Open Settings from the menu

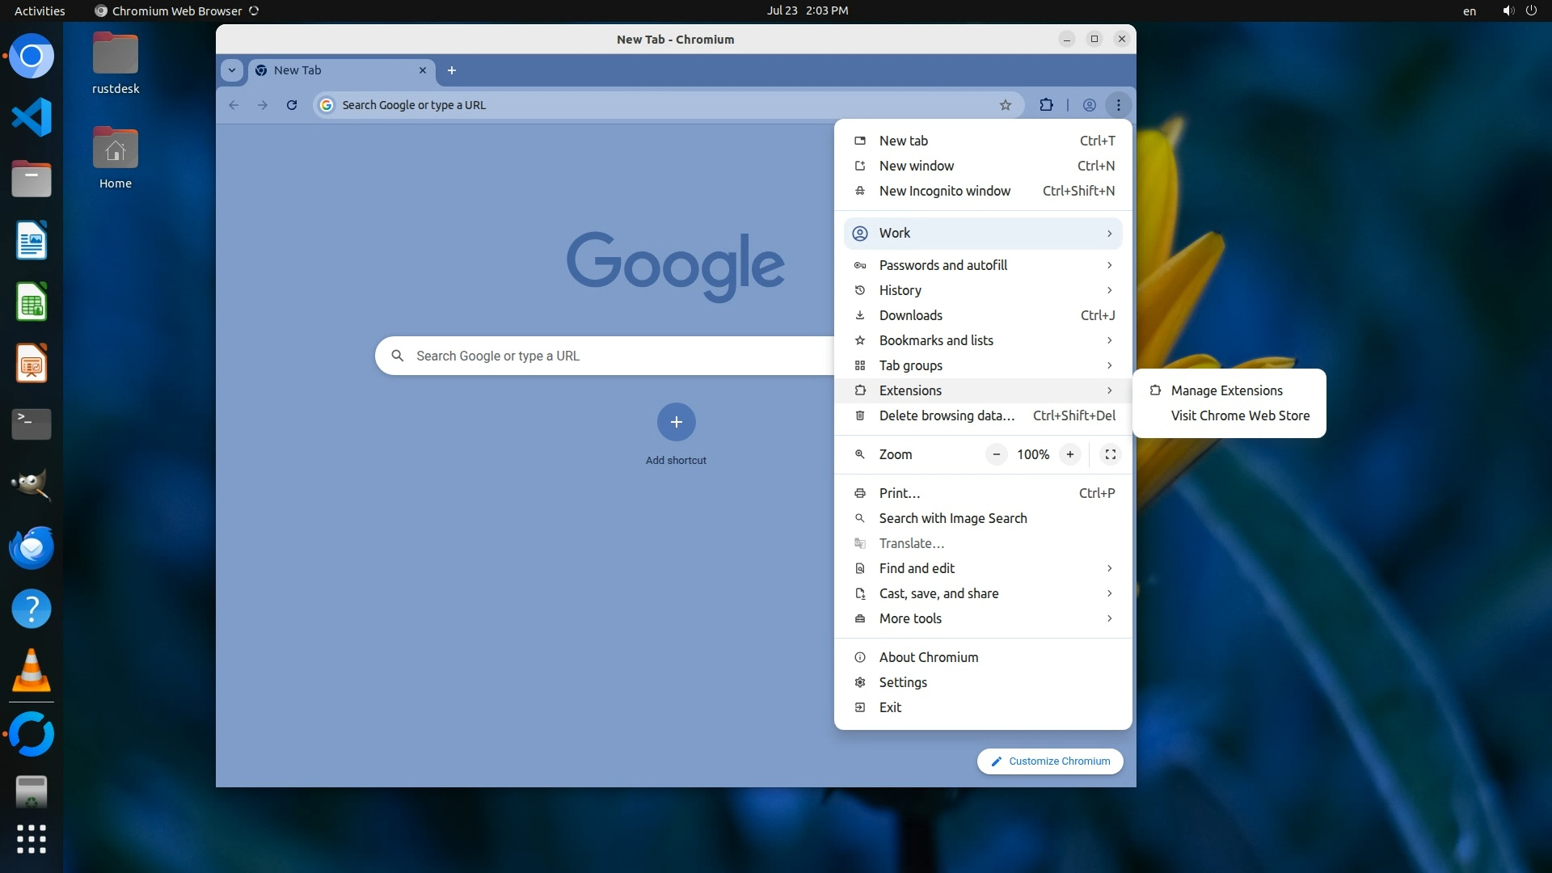pos(902,682)
